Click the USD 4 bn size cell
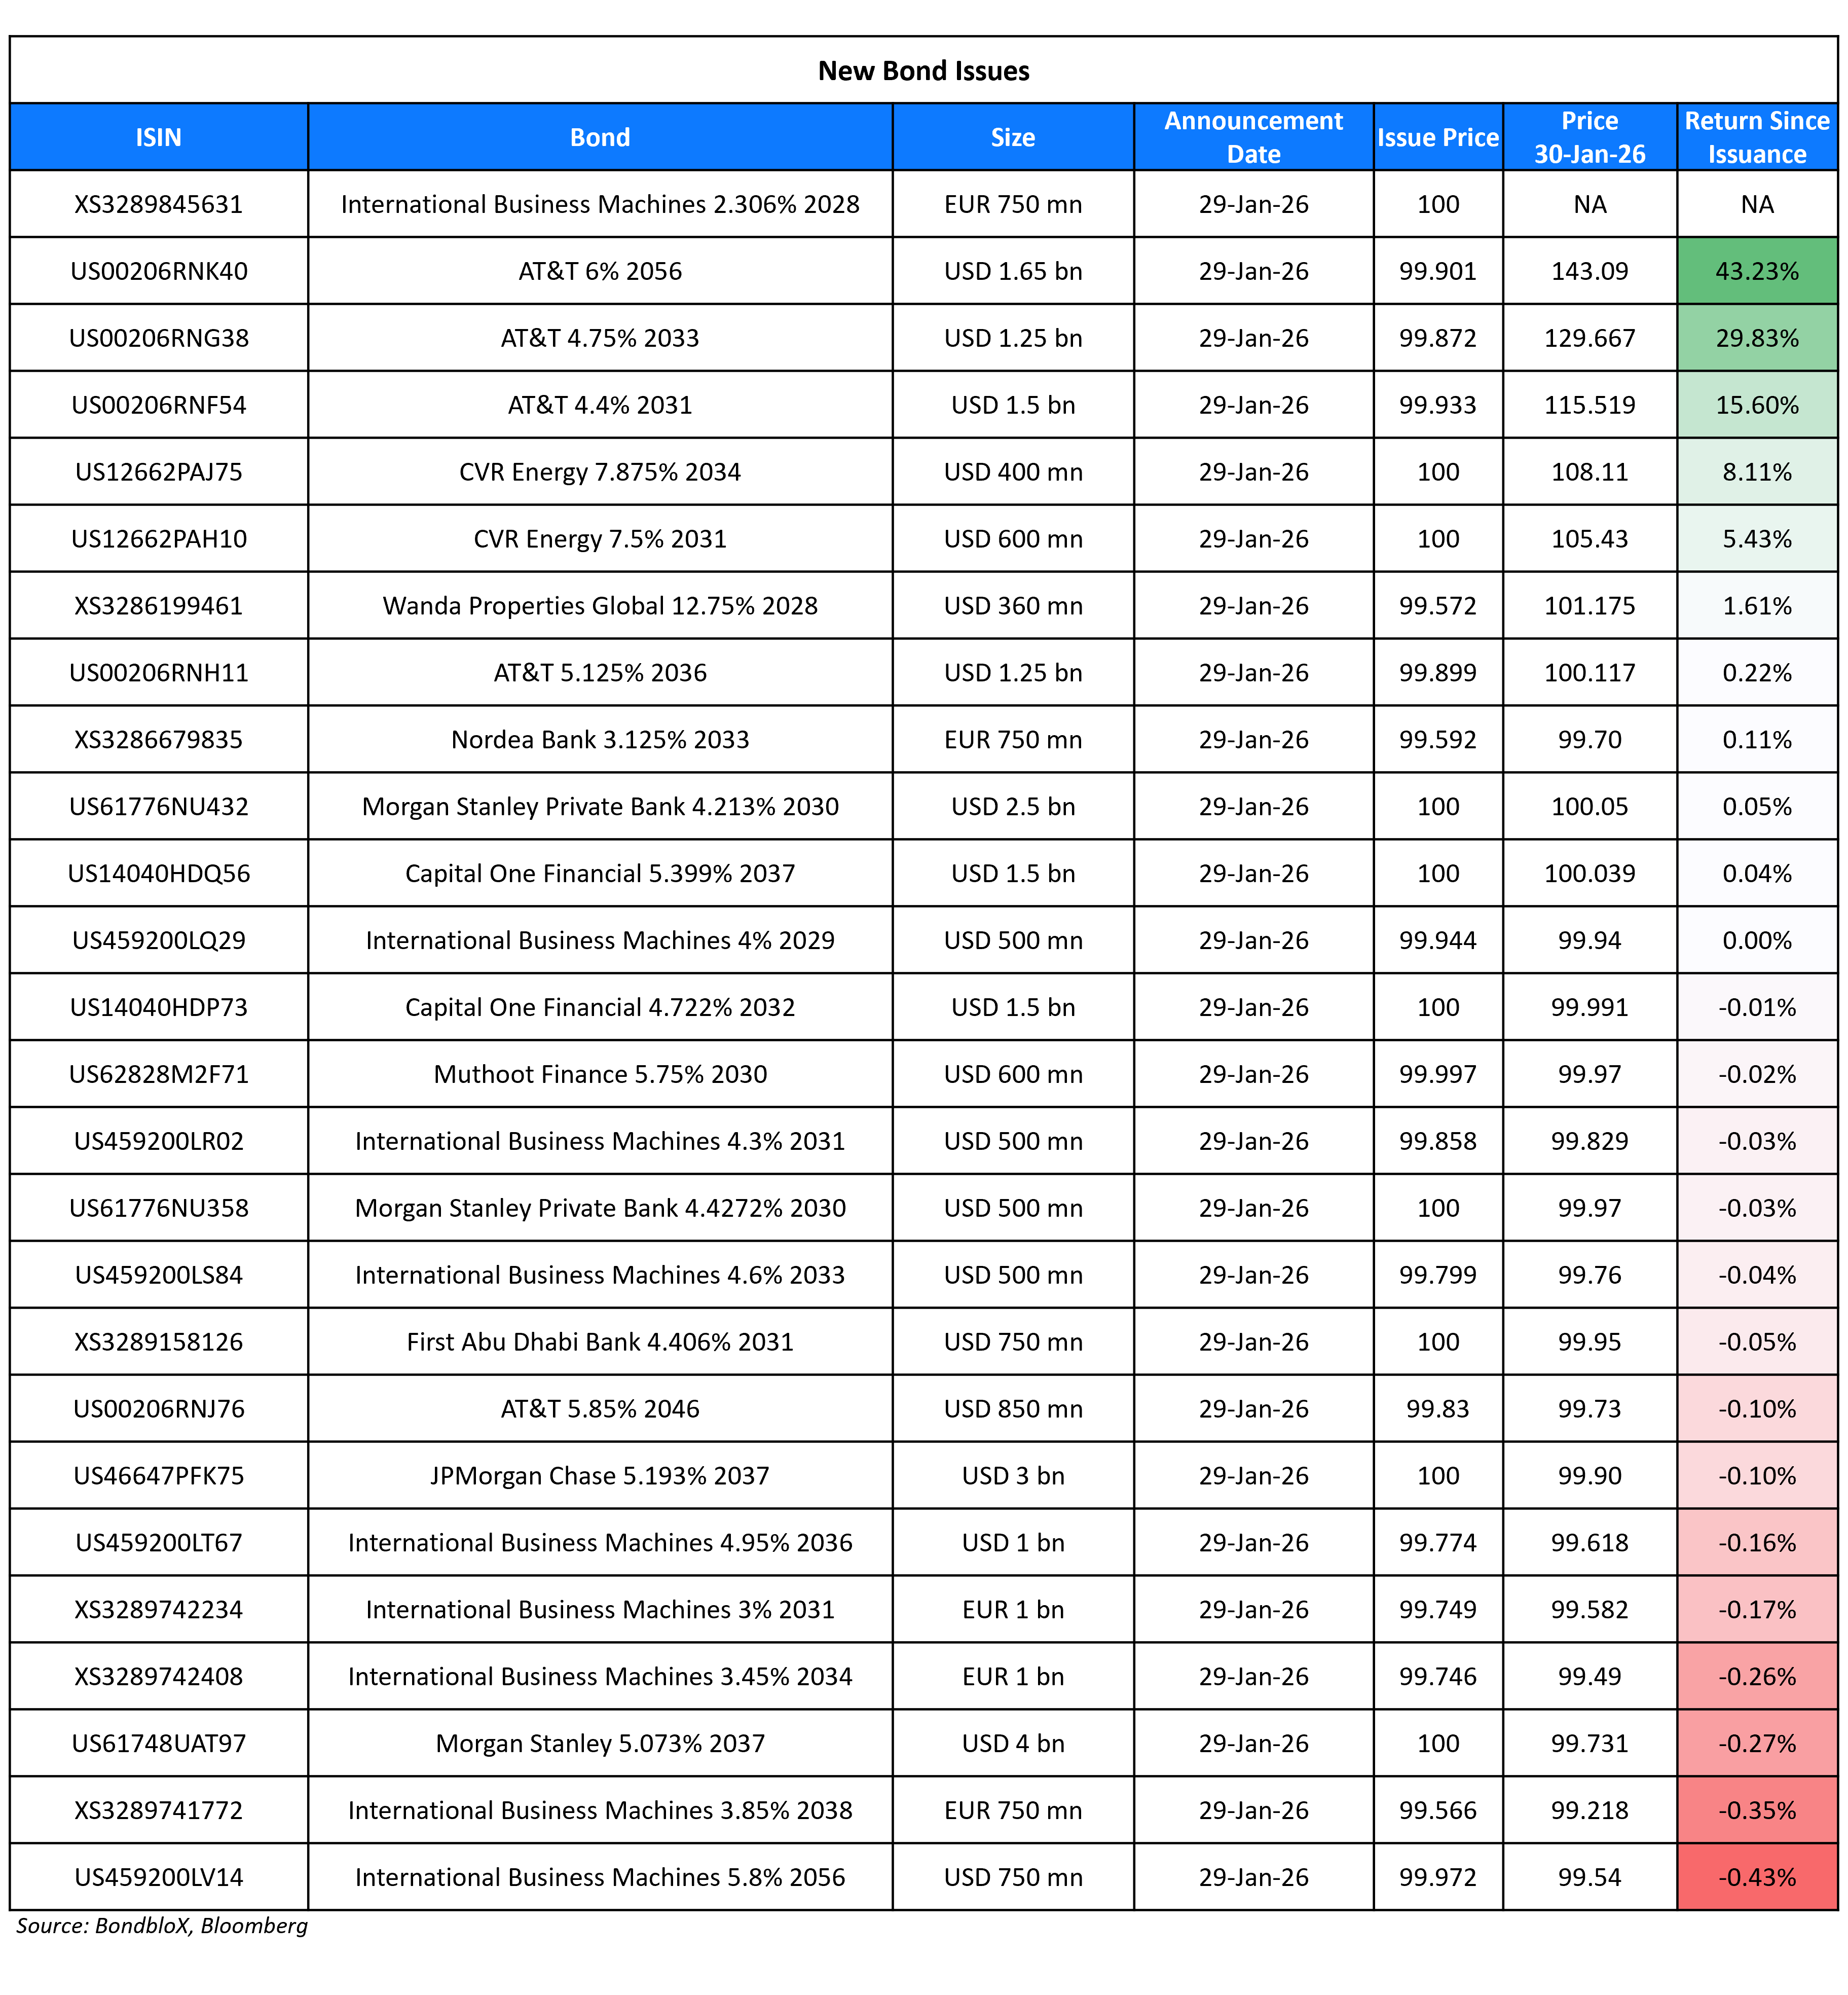The width and height of the screenshot is (1848, 1995). pos(1012,1743)
